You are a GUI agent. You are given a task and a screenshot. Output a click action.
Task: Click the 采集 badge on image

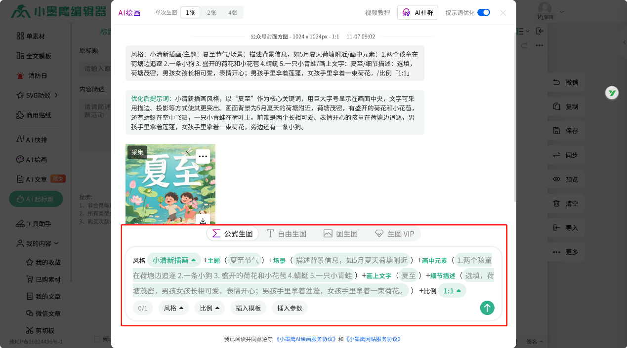(x=137, y=152)
